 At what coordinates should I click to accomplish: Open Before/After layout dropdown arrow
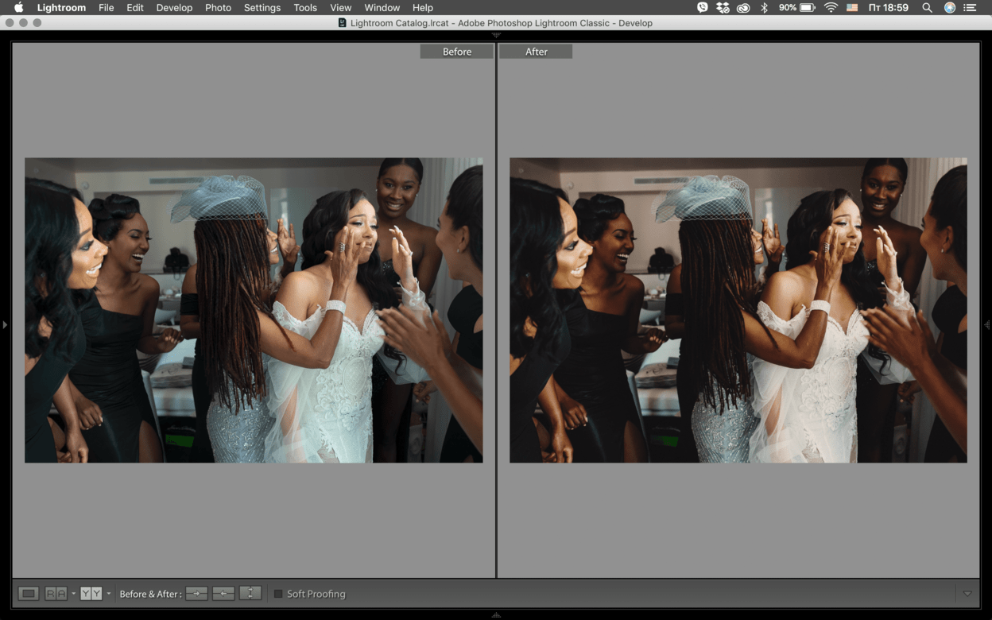(109, 594)
